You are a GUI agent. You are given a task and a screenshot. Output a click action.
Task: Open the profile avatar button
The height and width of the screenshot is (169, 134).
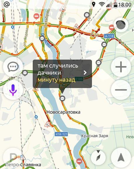pyautogui.click(x=121, y=25)
